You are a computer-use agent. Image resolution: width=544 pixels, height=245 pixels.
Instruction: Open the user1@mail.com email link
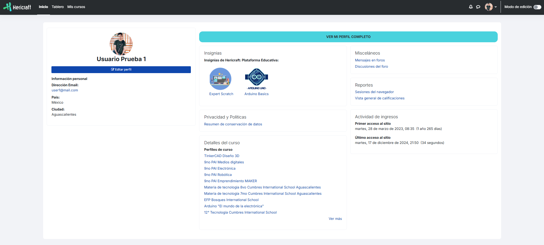pyautogui.click(x=65, y=90)
